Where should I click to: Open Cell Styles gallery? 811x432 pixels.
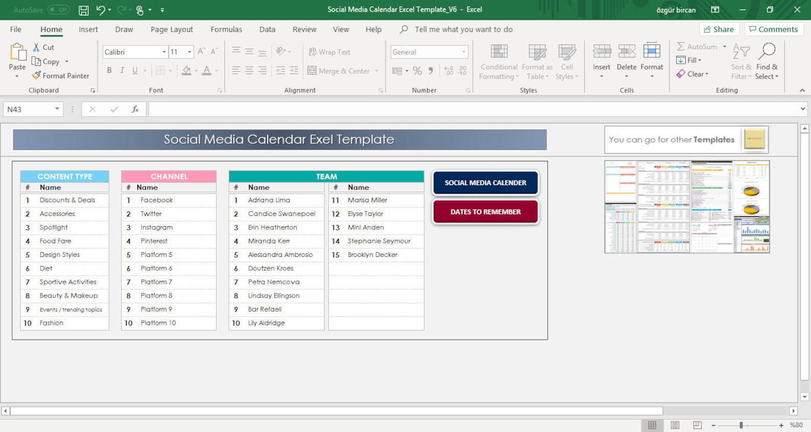(x=567, y=62)
